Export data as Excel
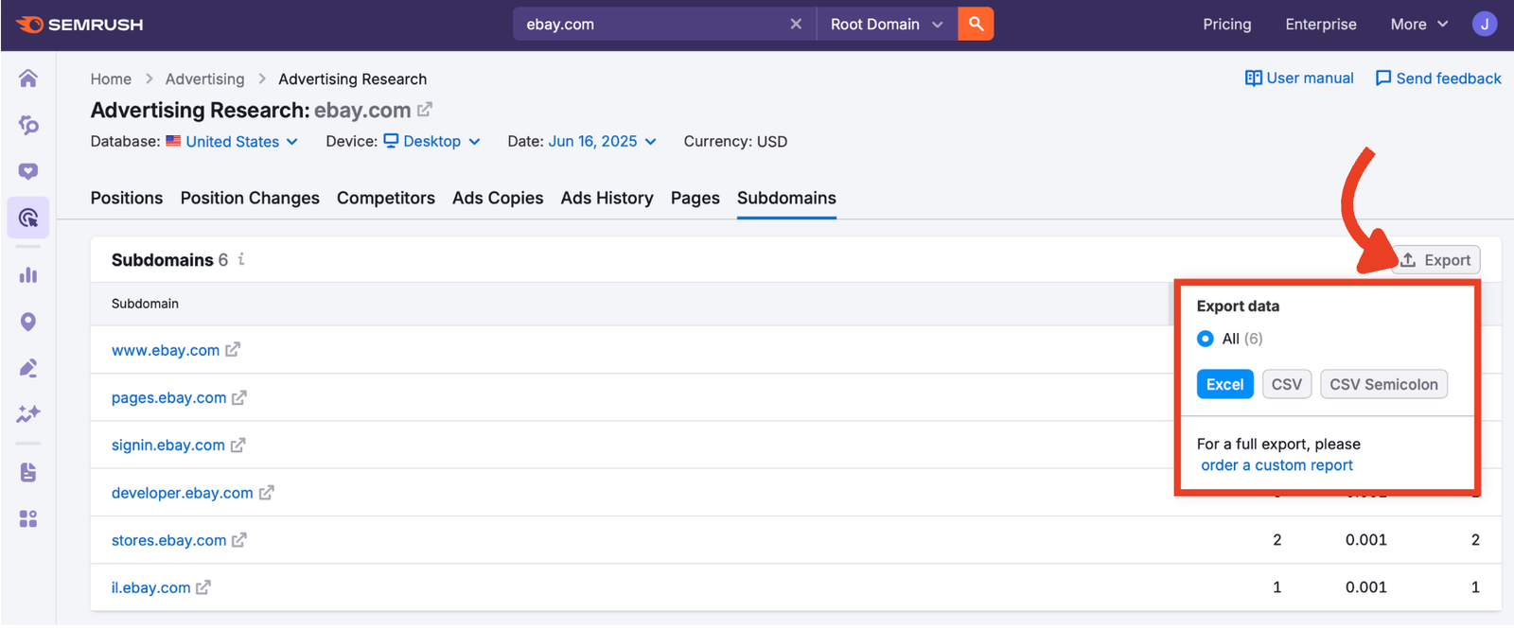1514x629 pixels. (1224, 384)
